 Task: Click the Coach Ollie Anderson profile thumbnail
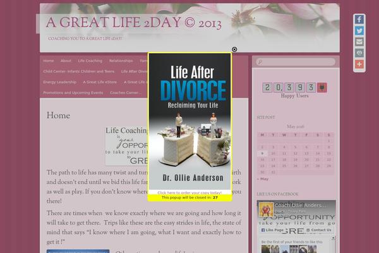pyautogui.click(x=266, y=209)
